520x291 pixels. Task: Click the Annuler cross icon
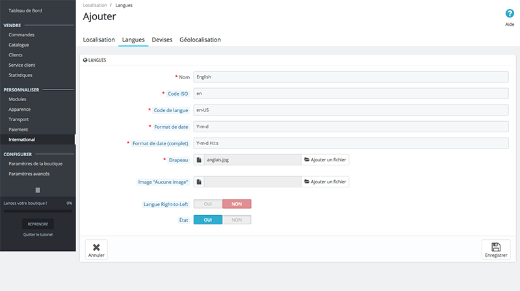point(96,247)
